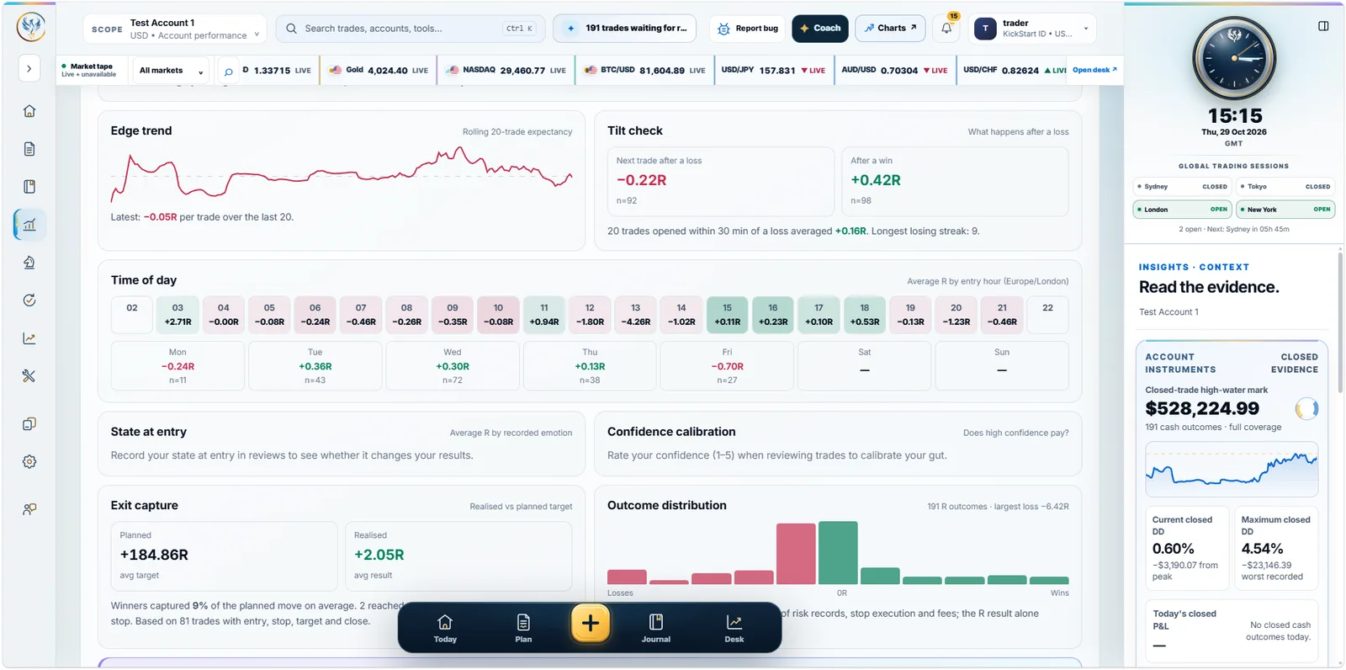Select the New York OPEN session card

(x=1285, y=210)
